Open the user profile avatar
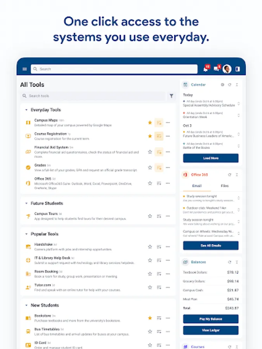Image resolution: width=262 pixels, height=349 pixels. click(227, 69)
